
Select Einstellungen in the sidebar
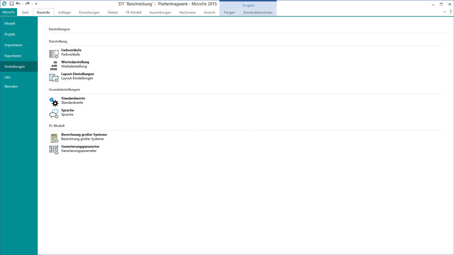(19, 66)
